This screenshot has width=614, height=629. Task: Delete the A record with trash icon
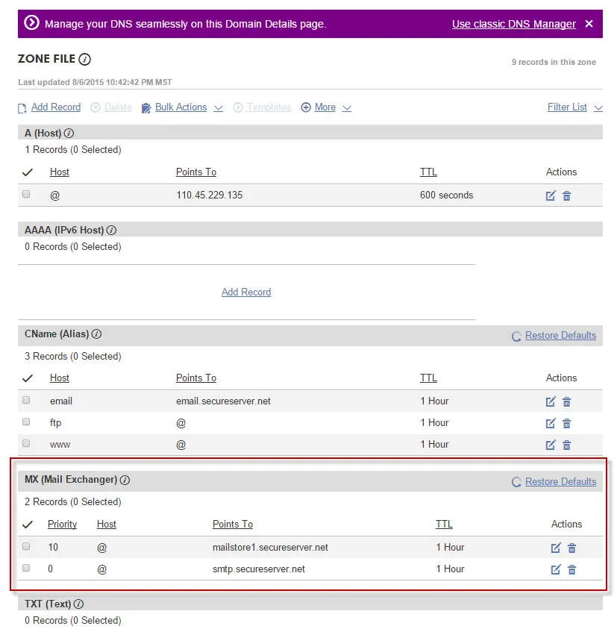[566, 195]
